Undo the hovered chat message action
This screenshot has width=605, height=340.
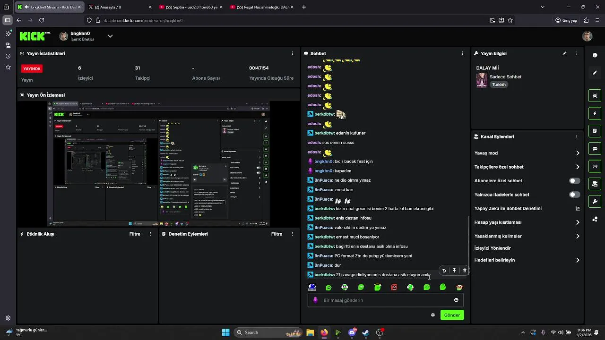pyautogui.click(x=444, y=271)
